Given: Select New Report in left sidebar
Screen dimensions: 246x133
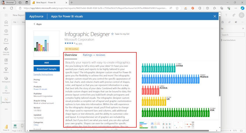Looking at the screenshot, I should pos(6,100).
